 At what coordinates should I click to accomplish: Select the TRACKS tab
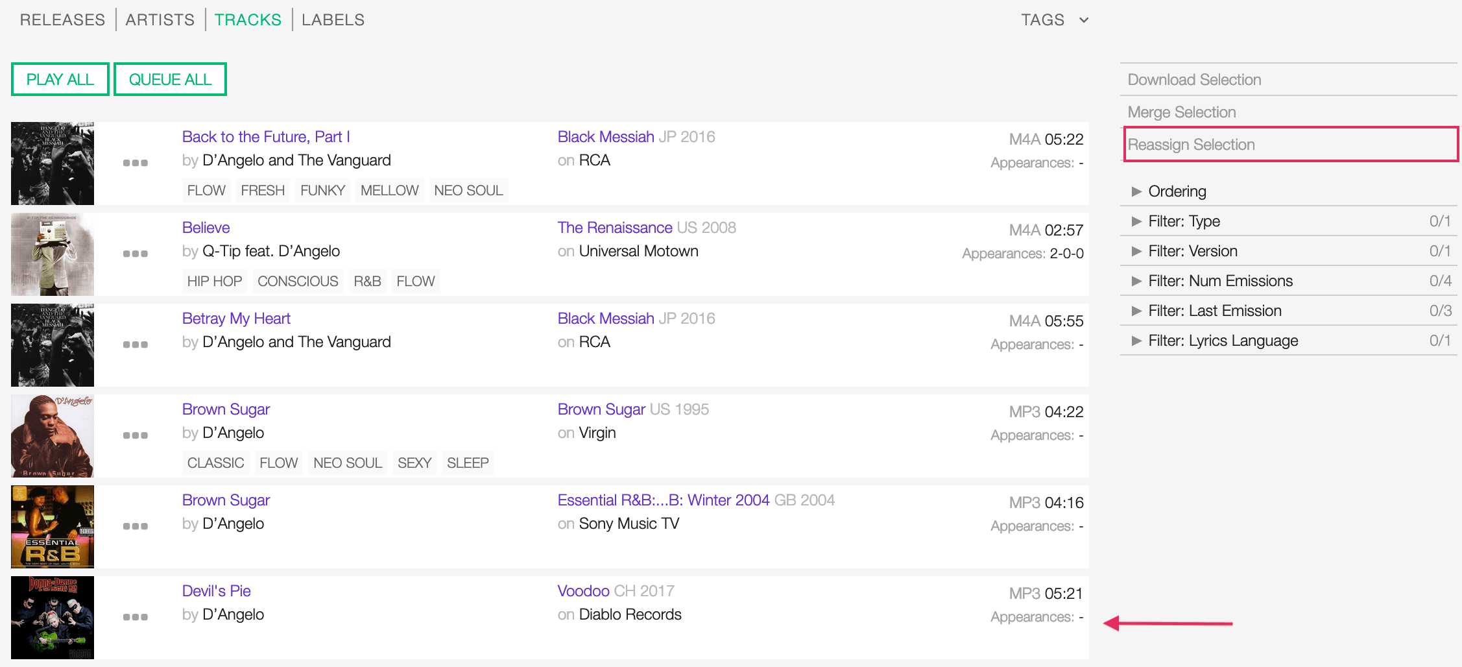pos(248,20)
